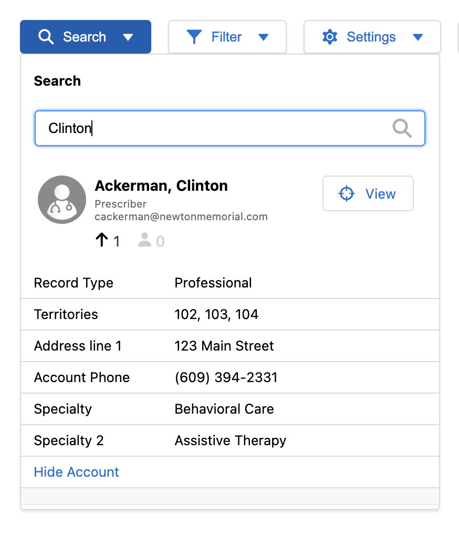Image resolution: width=459 pixels, height=534 pixels.
Task: Select the Territories row
Action: tap(229, 314)
